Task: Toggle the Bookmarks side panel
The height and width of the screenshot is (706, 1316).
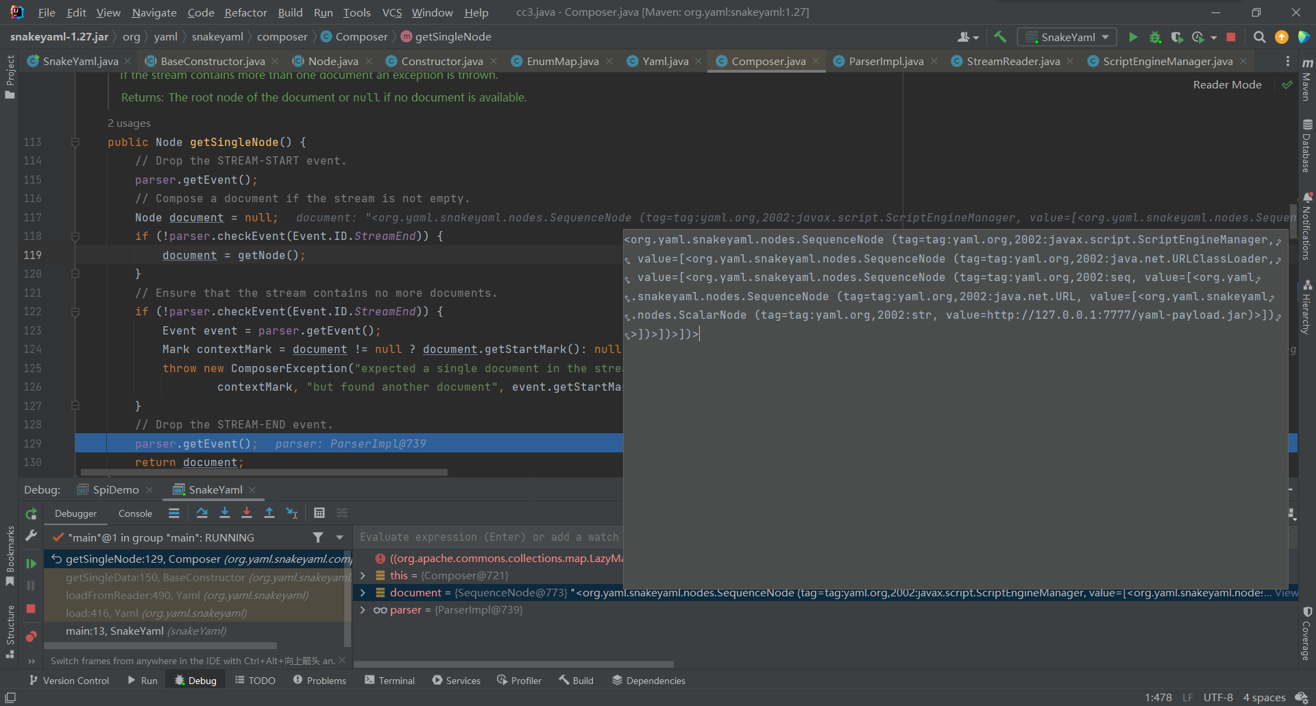Action: [x=10, y=556]
